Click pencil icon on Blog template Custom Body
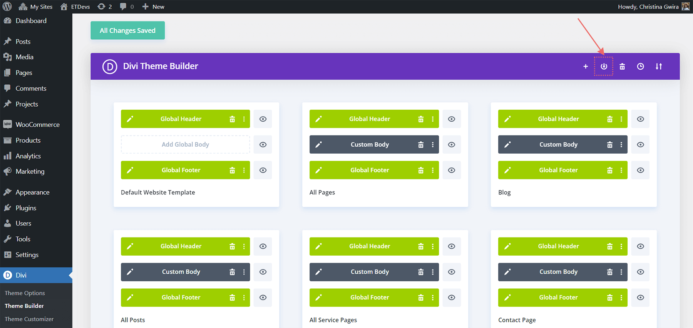The width and height of the screenshot is (693, 328). tap(507, 145)
